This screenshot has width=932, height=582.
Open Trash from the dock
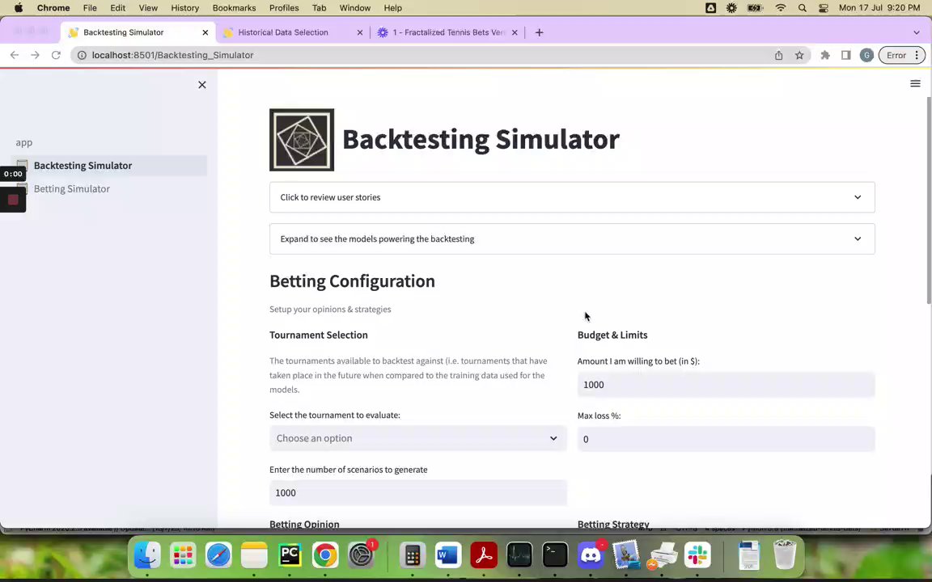pyautogui.click(x=785, y=555)
